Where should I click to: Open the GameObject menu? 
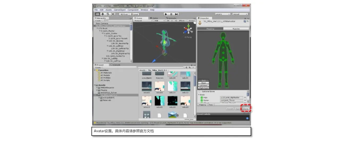pos(120,10)
